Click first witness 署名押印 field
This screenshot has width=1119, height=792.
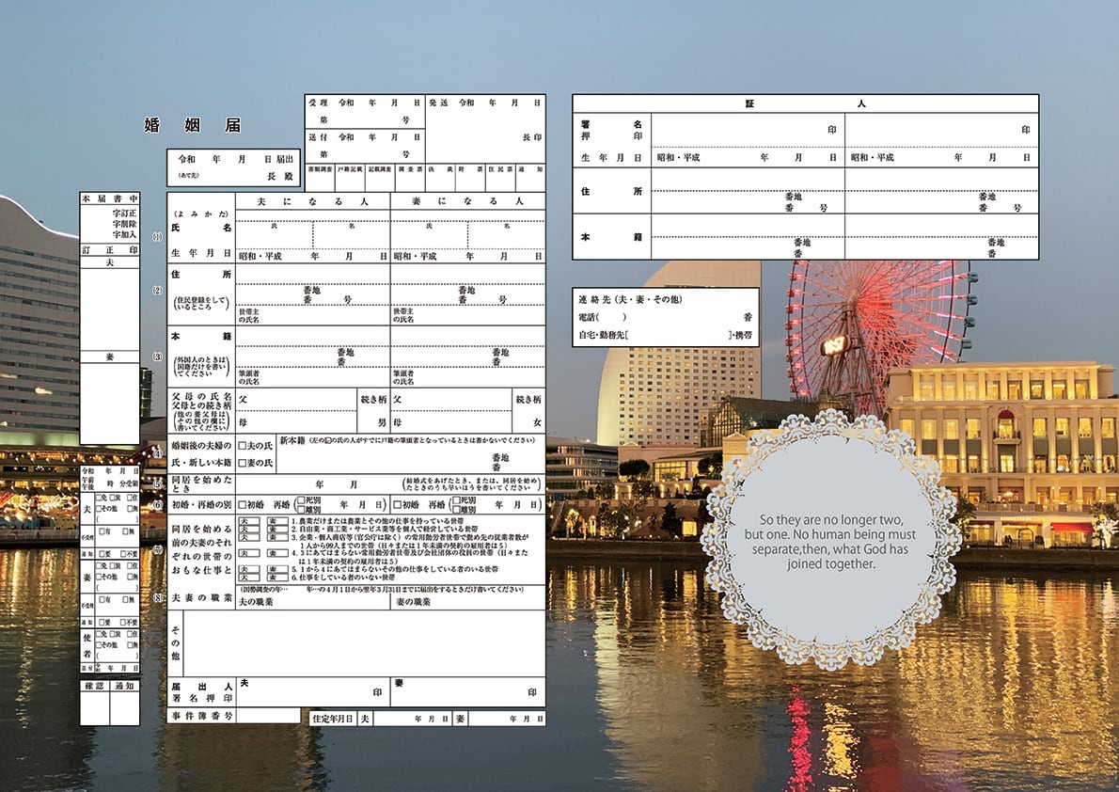pyautogui.click(x=748, y=130)
